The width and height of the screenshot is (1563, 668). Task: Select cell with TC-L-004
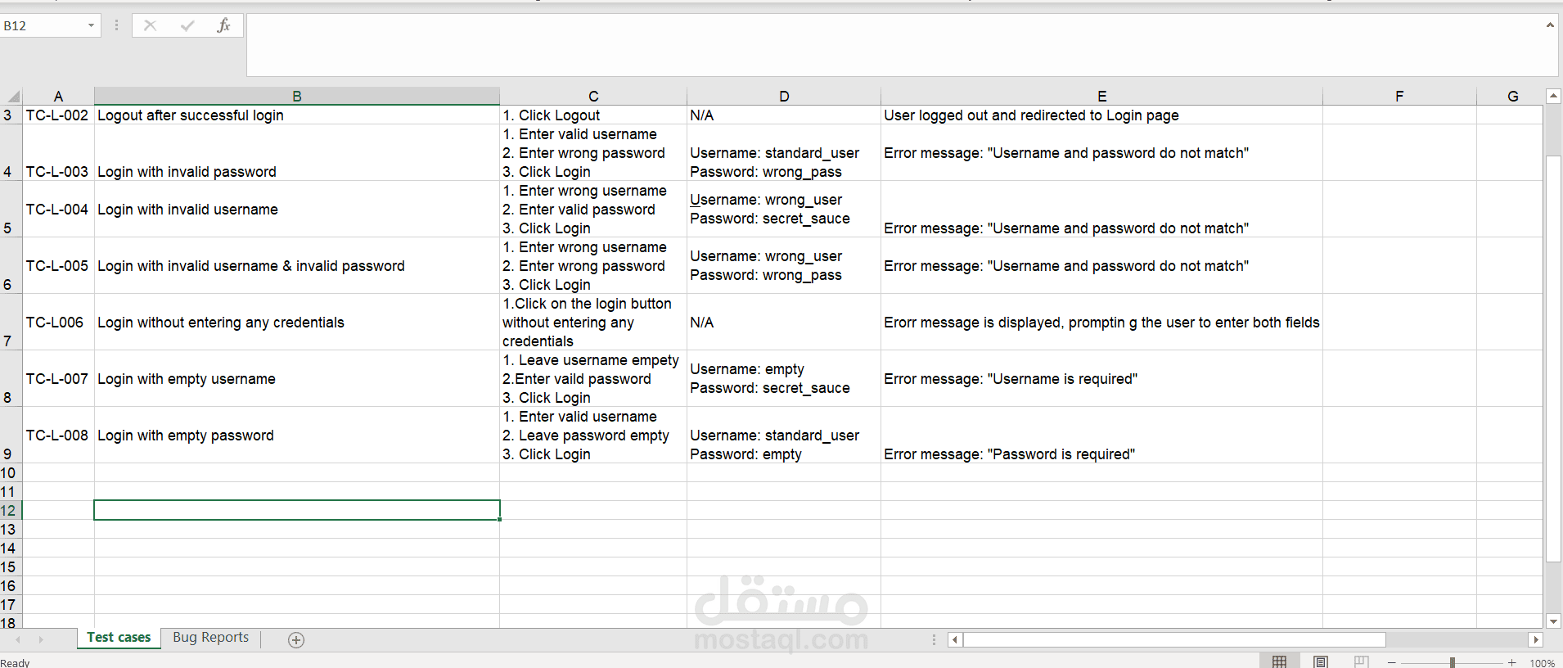58,210
